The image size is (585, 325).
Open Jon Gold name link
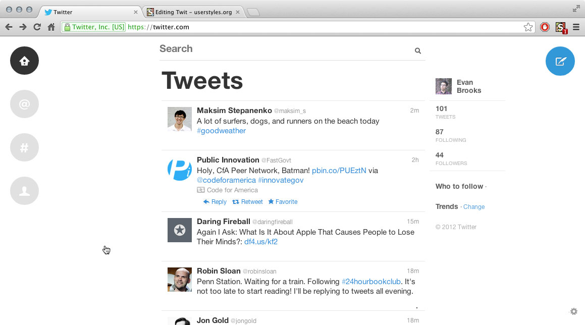[212, 320]
